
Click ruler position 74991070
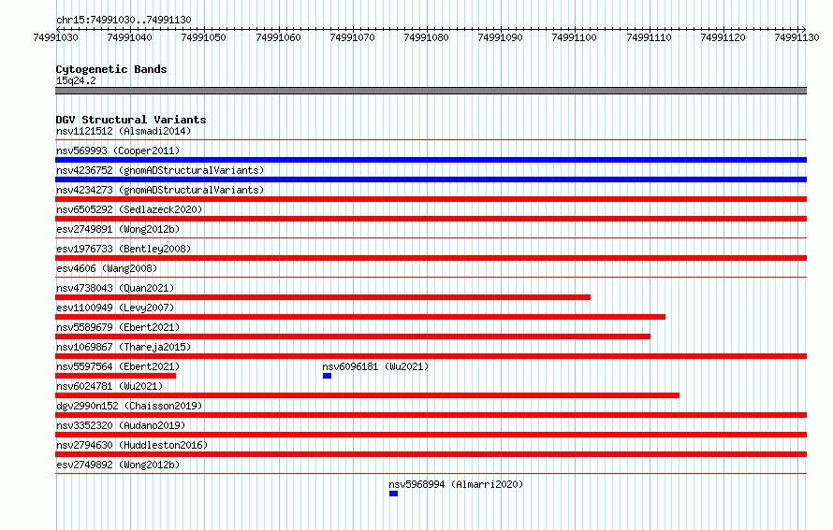click(x=352, y=37)
